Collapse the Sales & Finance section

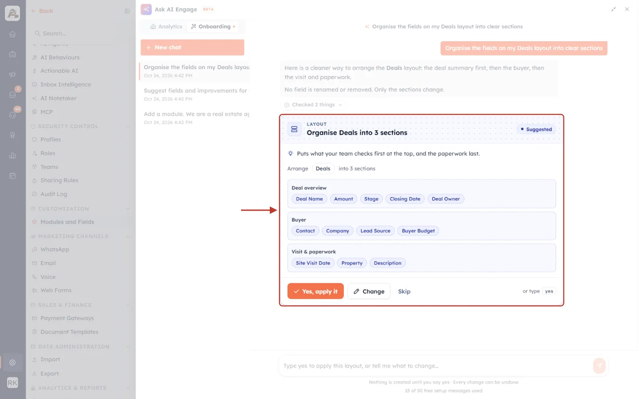[128, 305]
